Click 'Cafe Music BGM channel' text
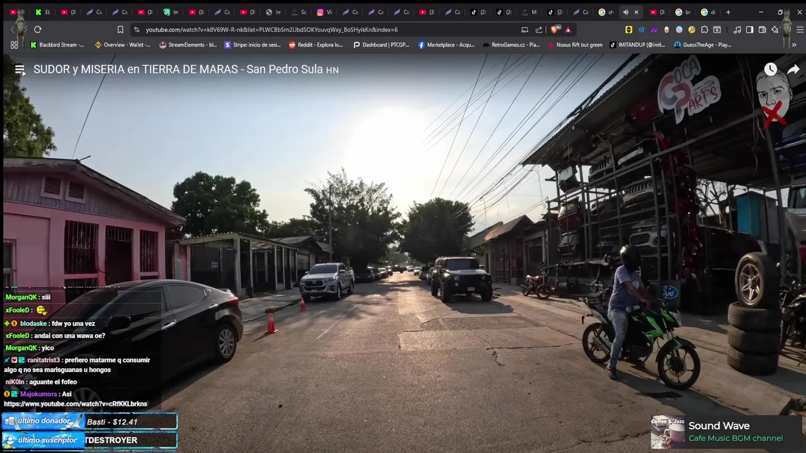The width and height of the screenshot is (806, 453). click(x=735, y=439)
